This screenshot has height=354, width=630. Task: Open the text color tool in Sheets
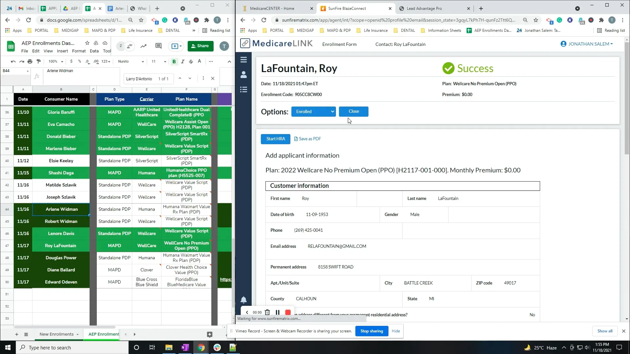point(199,61)
